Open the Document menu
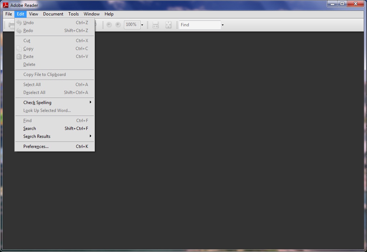Image resolution: width=367 pixels, height=252 pixels. [x=53, y=14]
